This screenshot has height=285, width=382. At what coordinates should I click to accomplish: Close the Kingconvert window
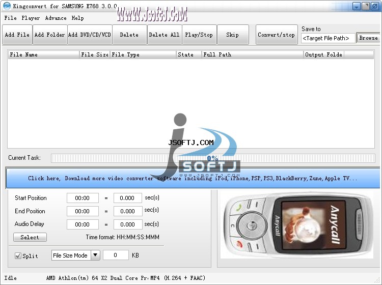click(x=374, y=6)
